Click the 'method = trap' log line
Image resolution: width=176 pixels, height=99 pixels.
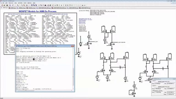tap(21, 75)
